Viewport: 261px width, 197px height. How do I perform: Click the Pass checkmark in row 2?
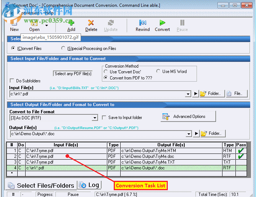click(x=241, y=156)
